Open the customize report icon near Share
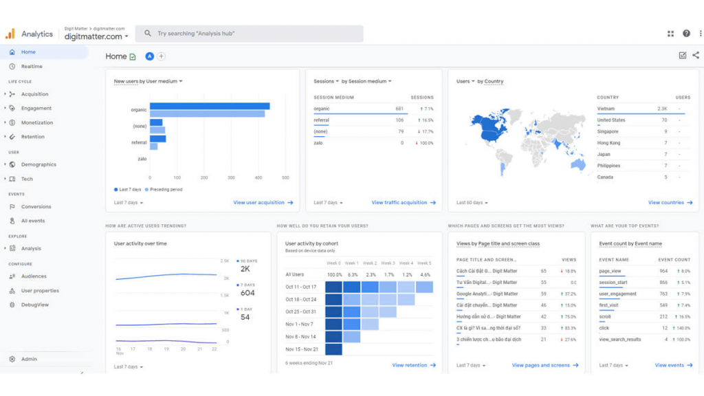Viewport: 704px width, 396px height. (x=681, y=56)
